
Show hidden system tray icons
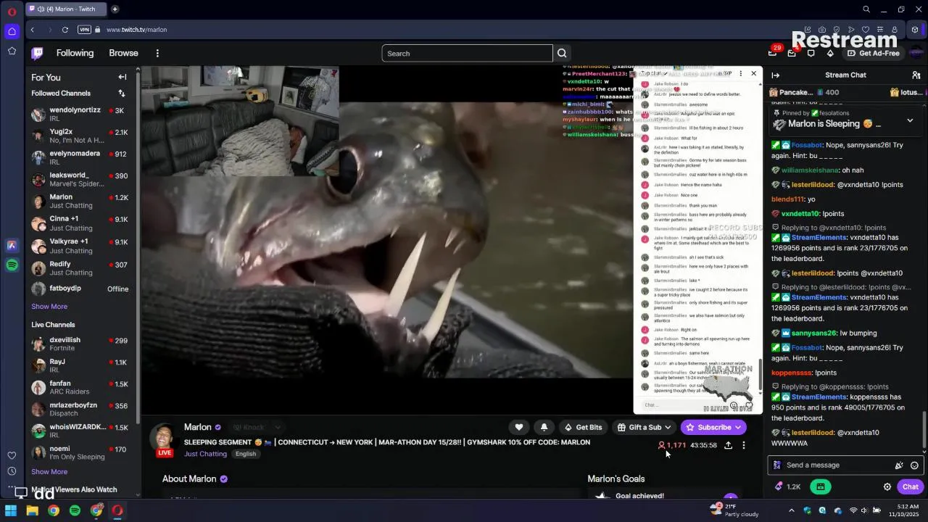[x=791, y=510]
